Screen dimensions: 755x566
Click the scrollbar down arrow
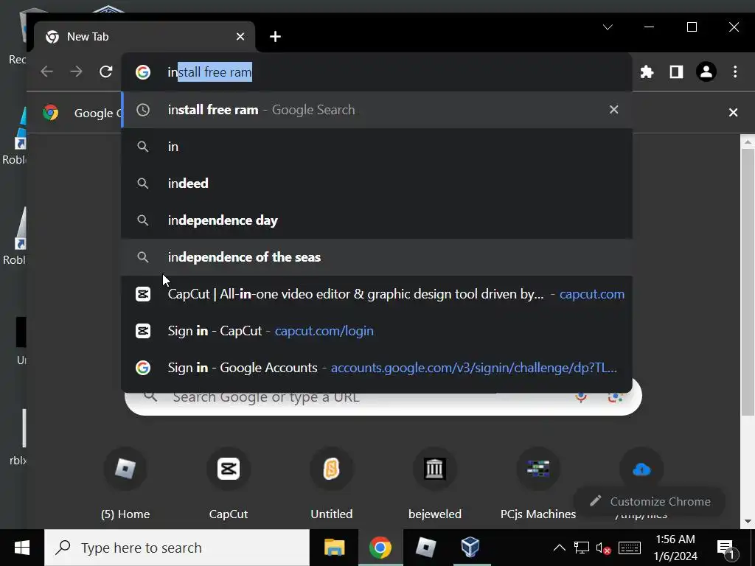point(748,521)
